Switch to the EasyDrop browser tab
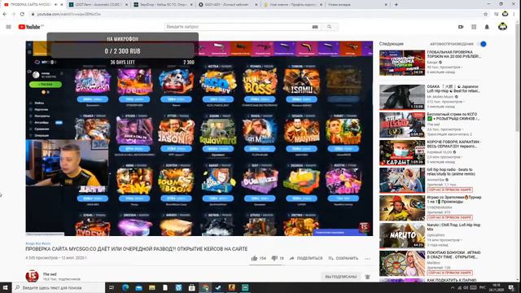 pos(163,5)
